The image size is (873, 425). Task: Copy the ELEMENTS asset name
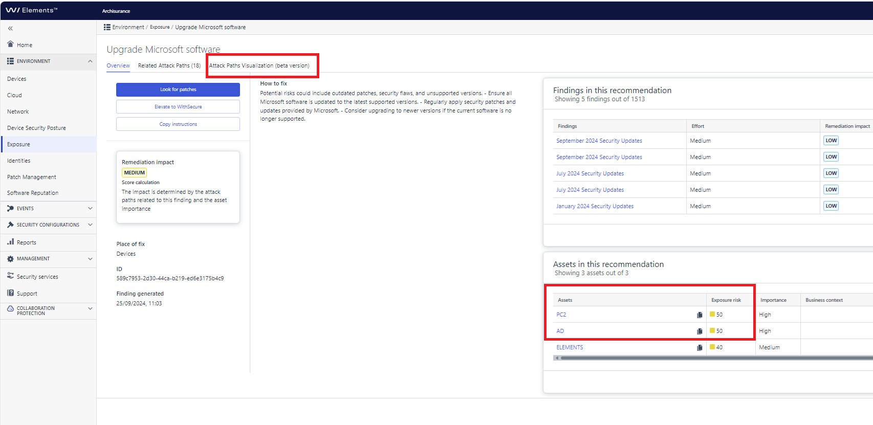(x=700, y=348)
